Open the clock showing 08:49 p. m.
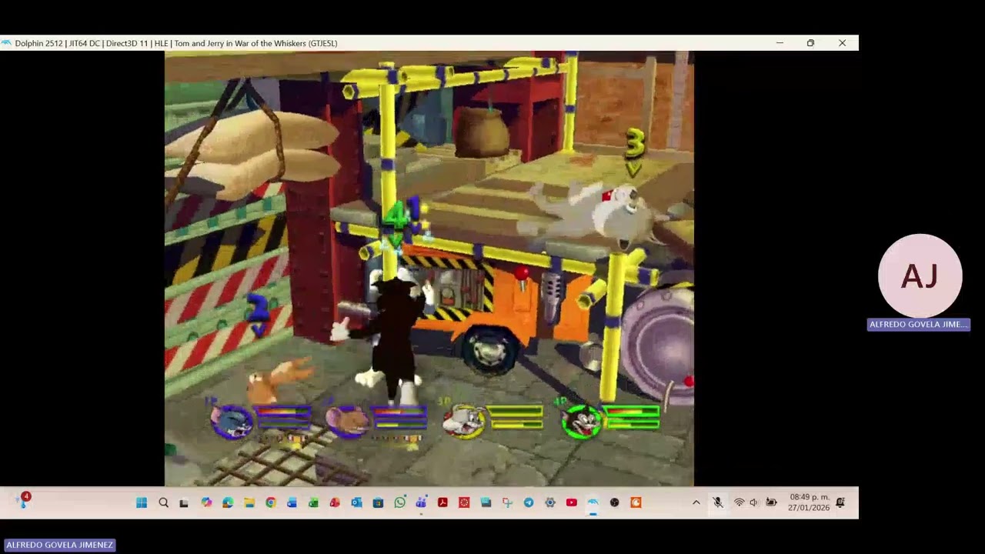This screenshot has height=554, width=985. tap(809, 502)
